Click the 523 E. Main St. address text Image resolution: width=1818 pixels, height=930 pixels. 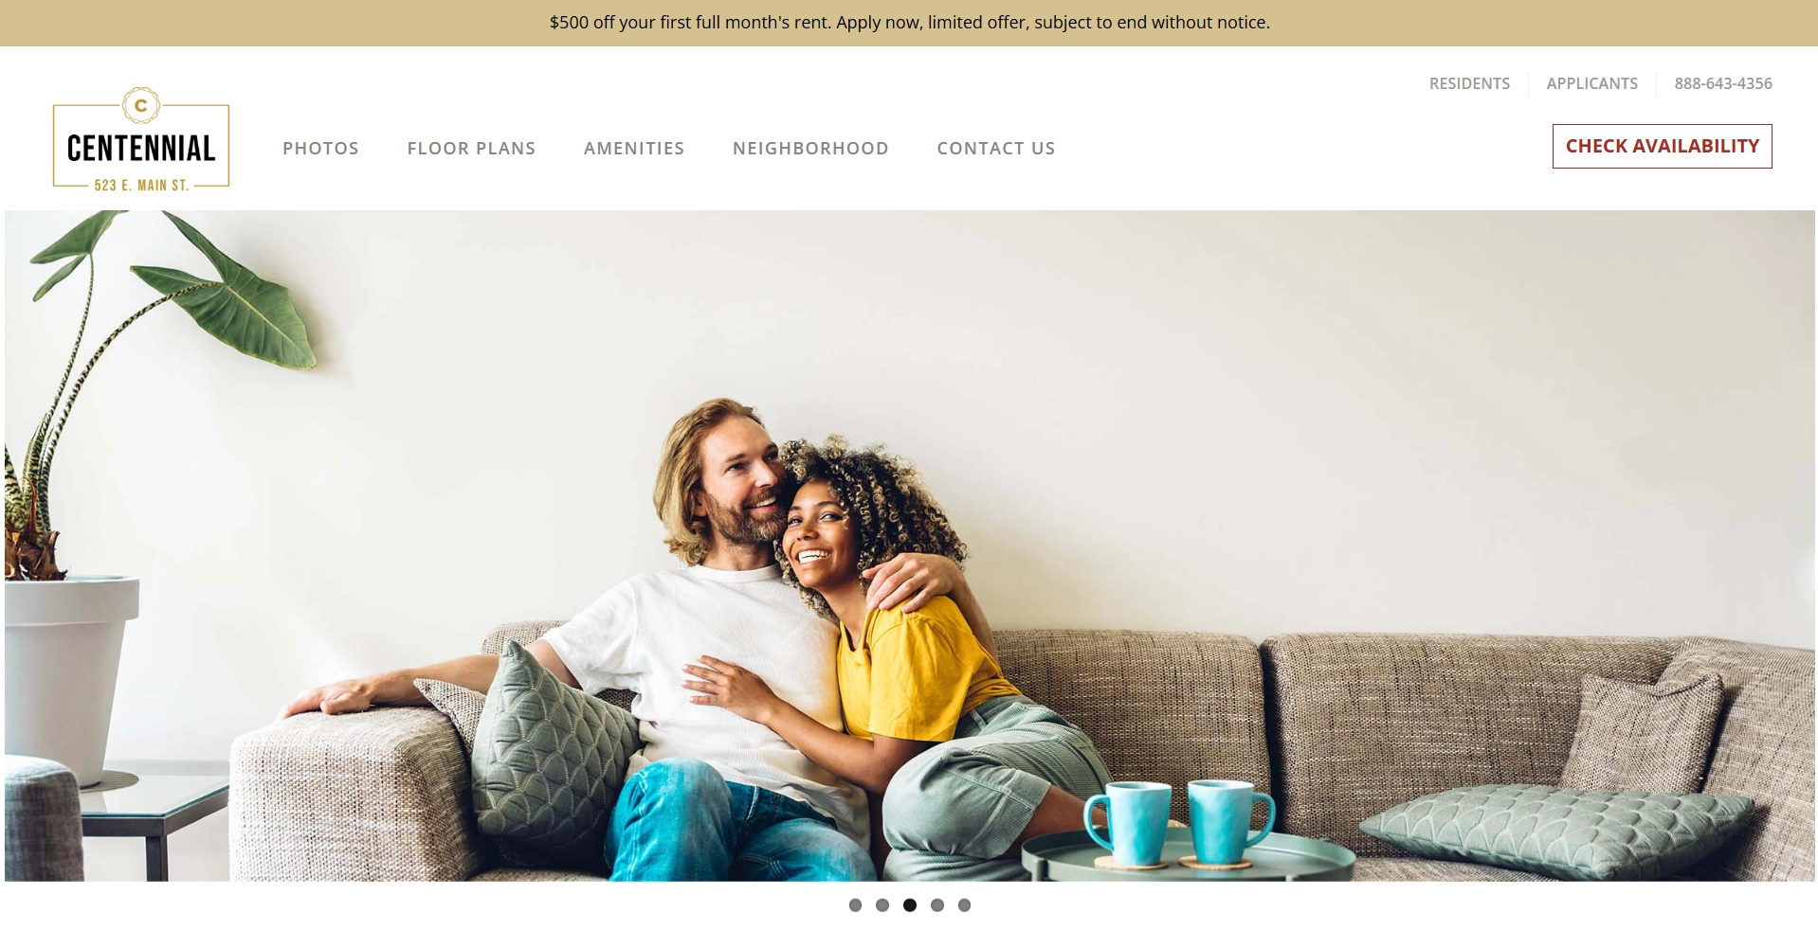pyautogui.click(x=141, y=186)
